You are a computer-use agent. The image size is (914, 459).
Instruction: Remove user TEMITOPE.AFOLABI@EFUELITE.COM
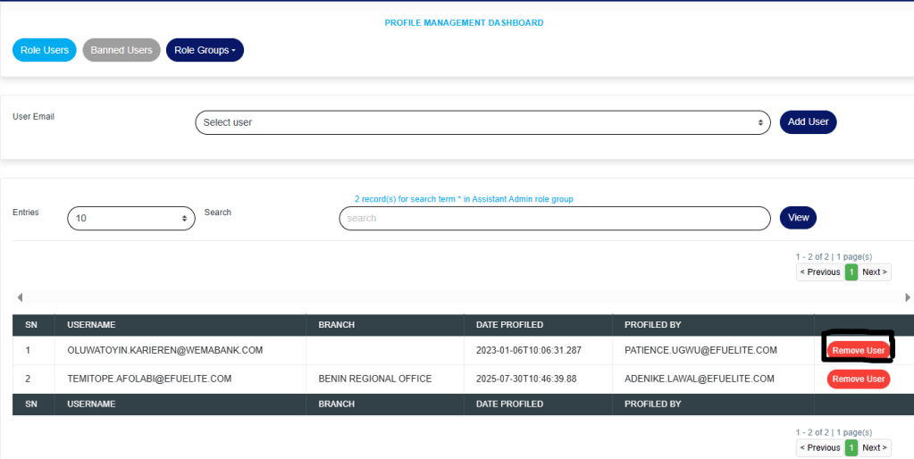858,380
